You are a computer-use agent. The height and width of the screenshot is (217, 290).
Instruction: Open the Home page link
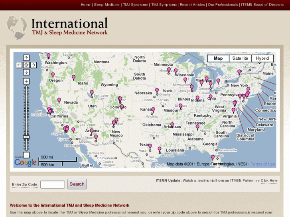(85, 5)
